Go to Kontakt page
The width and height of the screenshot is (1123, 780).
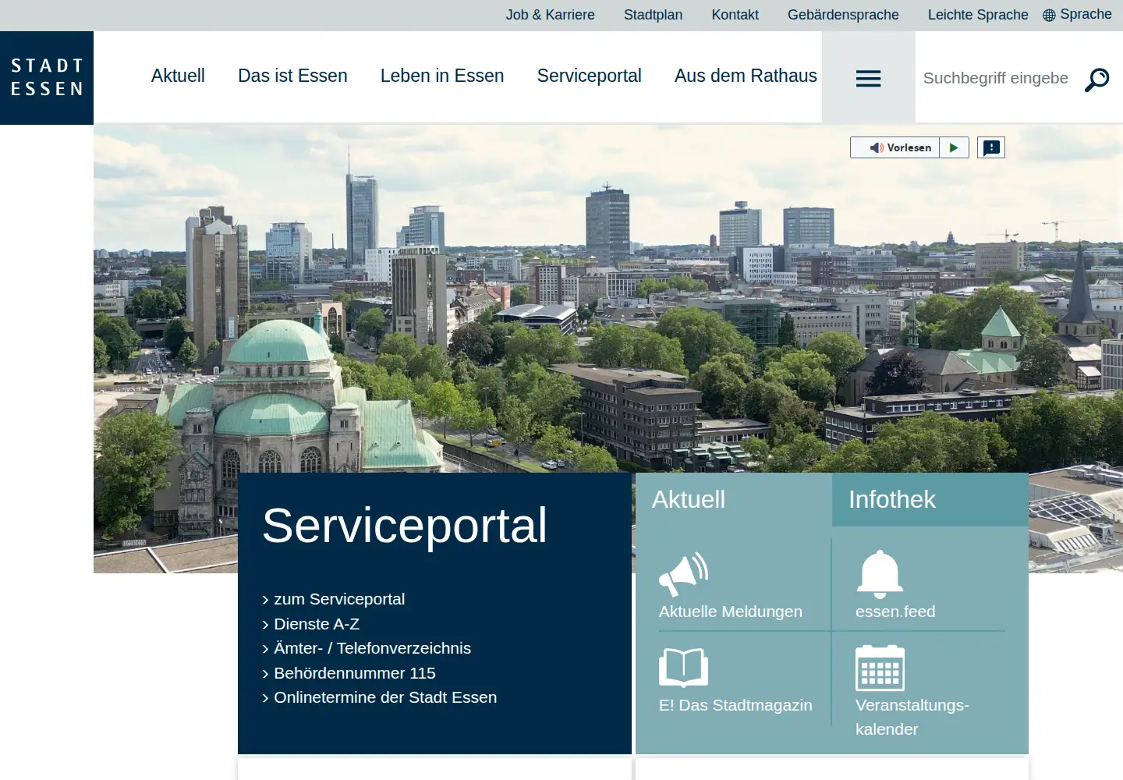point(735,15)
